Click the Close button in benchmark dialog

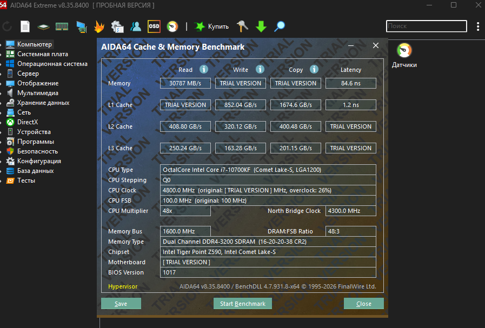click(x=364, y=304)
